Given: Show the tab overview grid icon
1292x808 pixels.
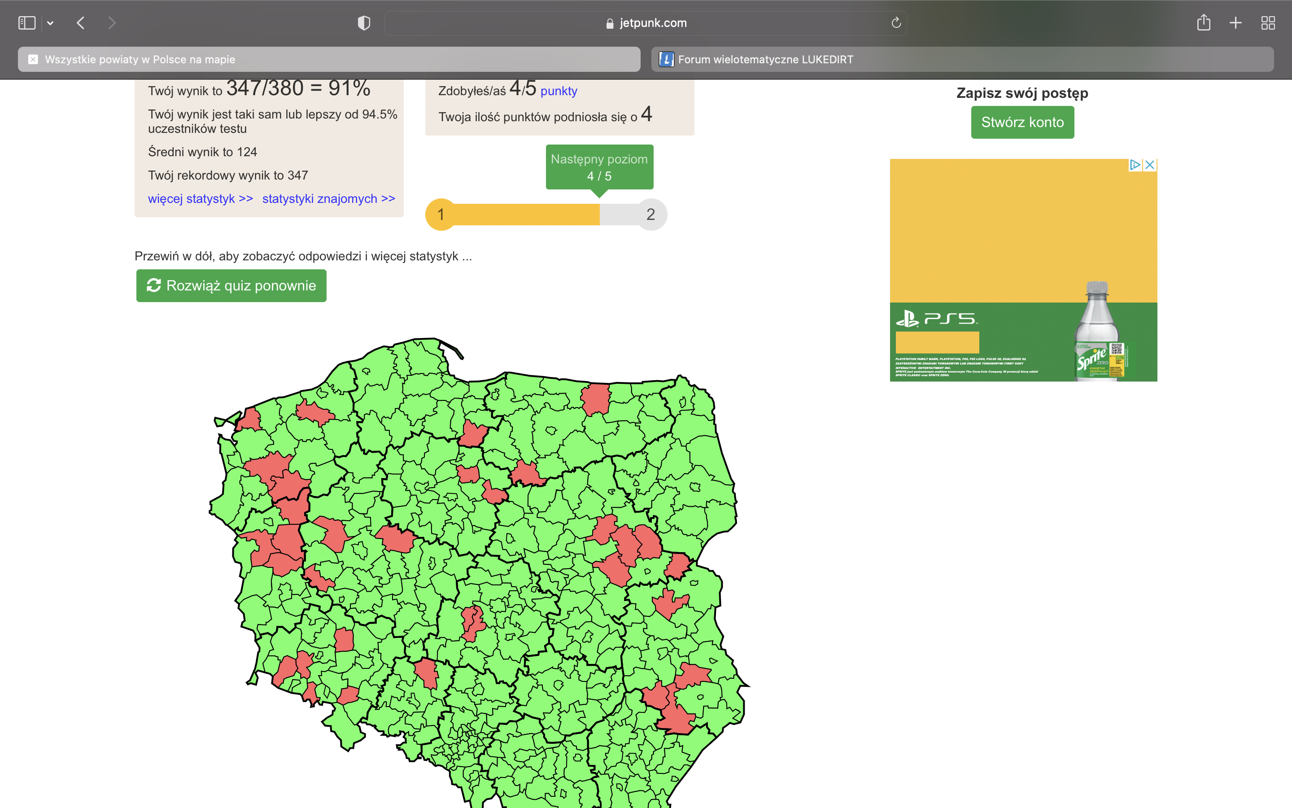Looking at the screenshot, I should 1268,23.
